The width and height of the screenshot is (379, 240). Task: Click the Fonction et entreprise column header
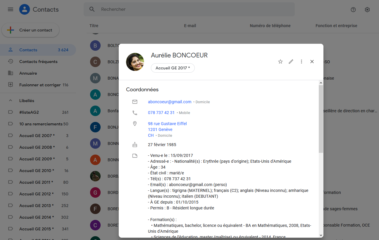pos(336,26)
